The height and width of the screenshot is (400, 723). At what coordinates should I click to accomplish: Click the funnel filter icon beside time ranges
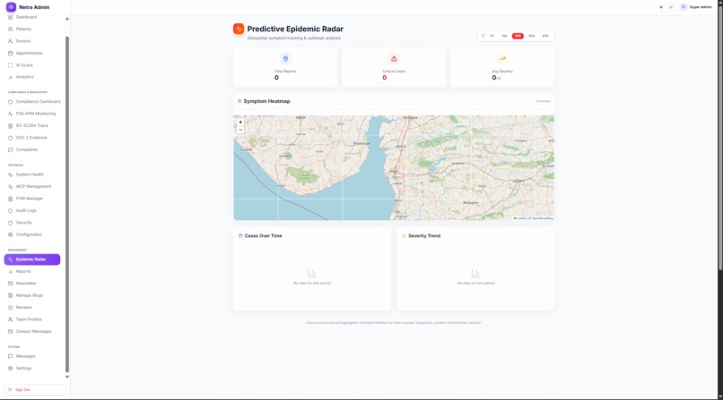pyautogui.click(x=483, y=36)
